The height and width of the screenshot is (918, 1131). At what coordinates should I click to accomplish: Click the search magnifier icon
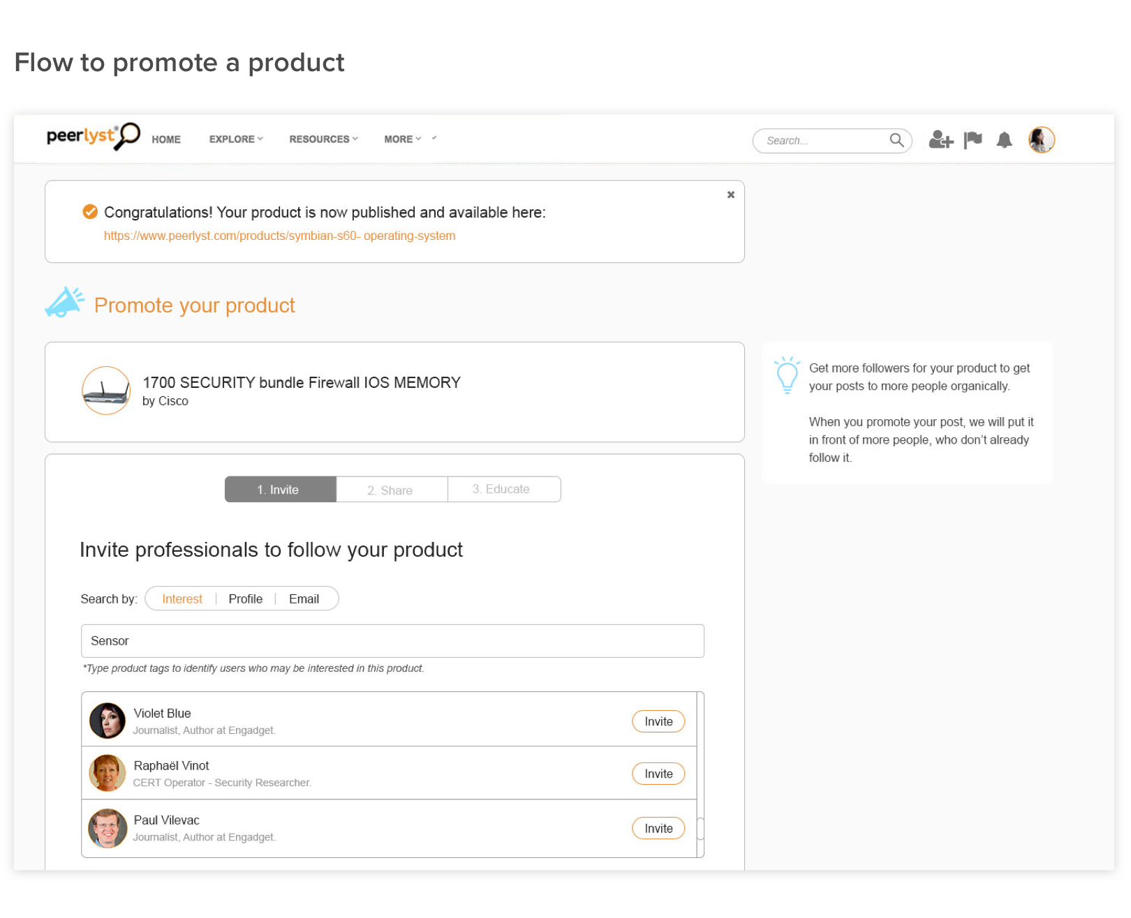(x=896, y=140)
